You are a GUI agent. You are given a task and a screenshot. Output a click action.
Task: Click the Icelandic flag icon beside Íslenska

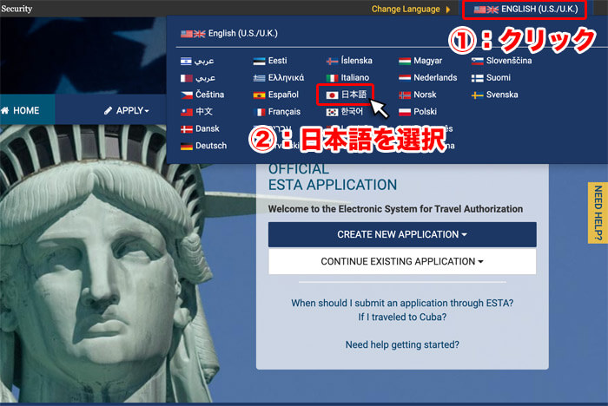(x=332, y=61)
